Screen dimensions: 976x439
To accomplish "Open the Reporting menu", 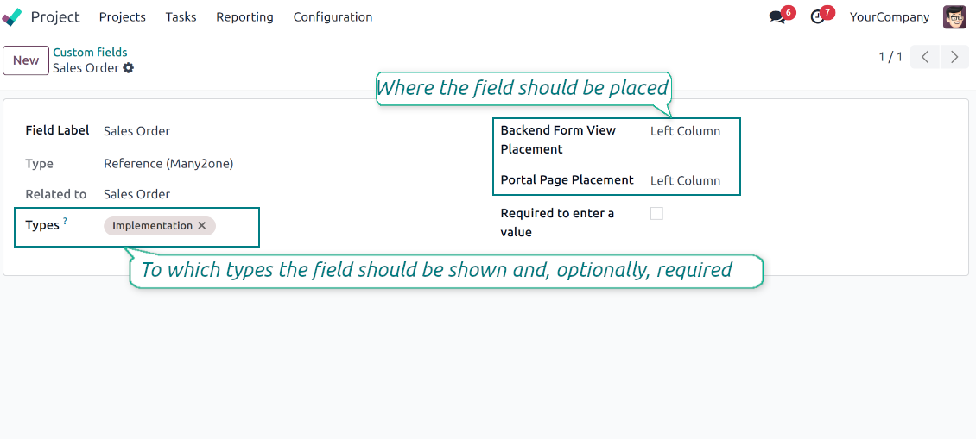I will (x=244, y=17).
